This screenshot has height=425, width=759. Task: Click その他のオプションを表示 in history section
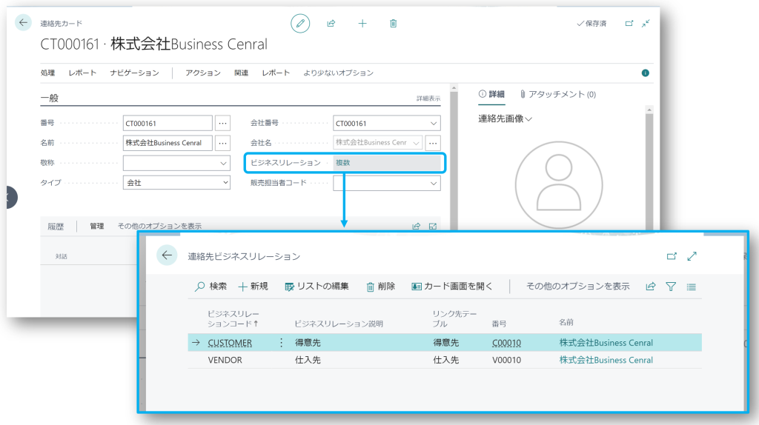[159, 227]
